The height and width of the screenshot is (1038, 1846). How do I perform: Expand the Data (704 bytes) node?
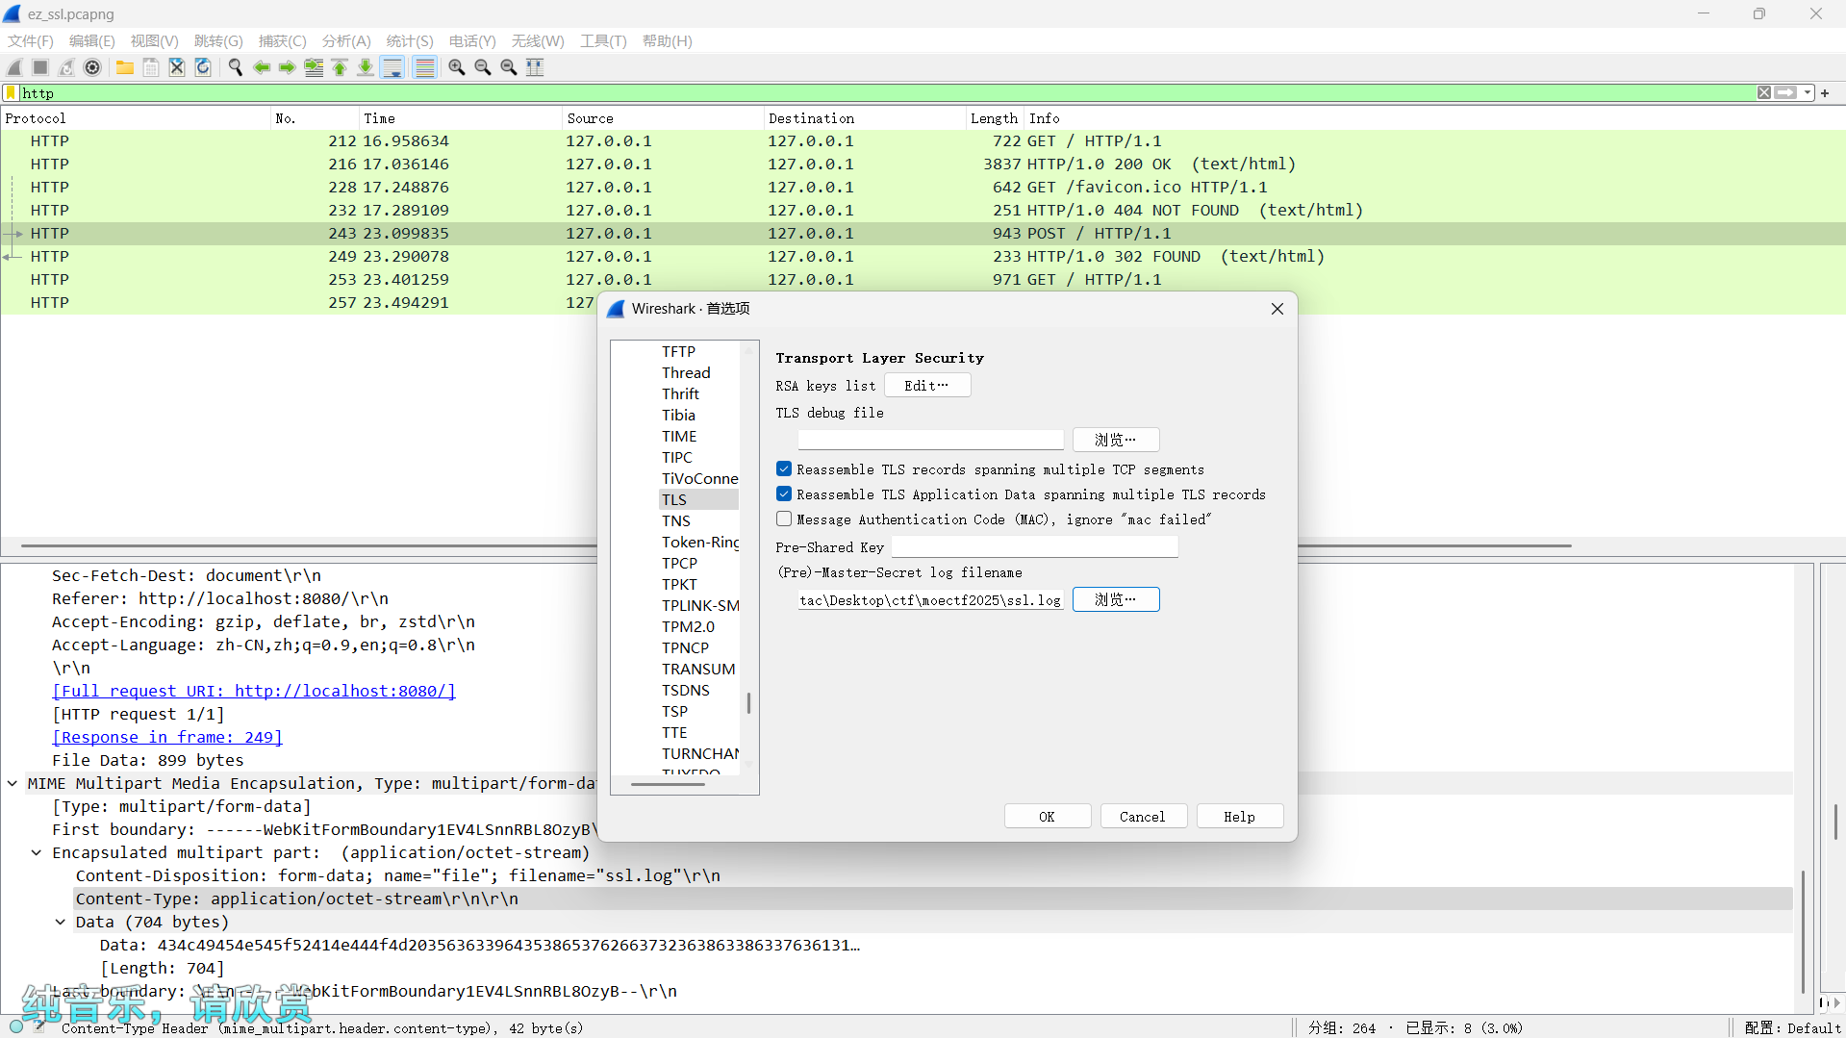coord(61,922)
